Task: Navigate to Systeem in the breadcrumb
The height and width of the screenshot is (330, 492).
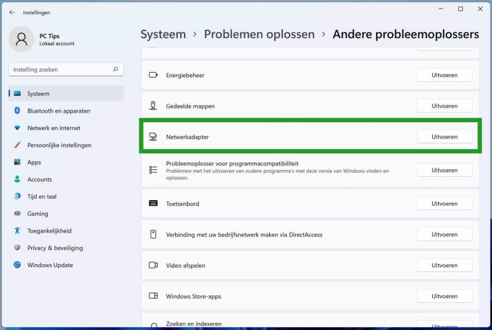Action: coord(163,34)
